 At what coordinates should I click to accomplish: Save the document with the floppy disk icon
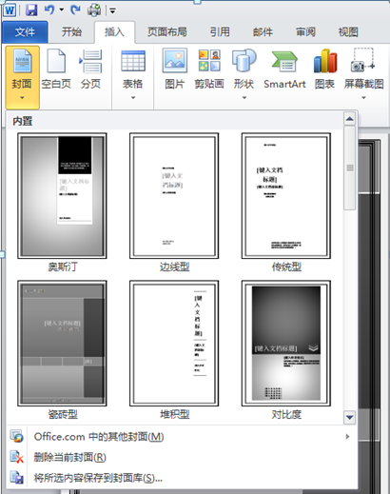click(31, 10)
